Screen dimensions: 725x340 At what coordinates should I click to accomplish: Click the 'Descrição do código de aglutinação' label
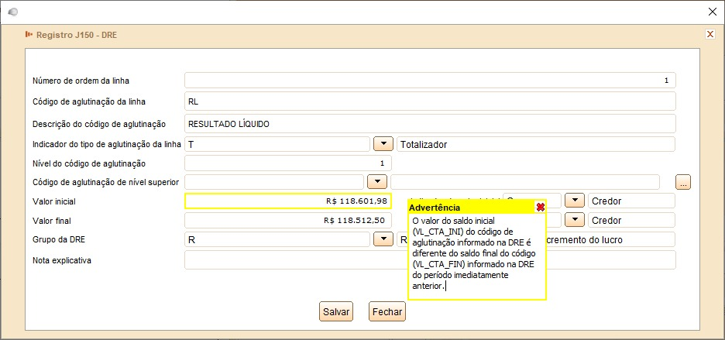(x=99, y=124)
